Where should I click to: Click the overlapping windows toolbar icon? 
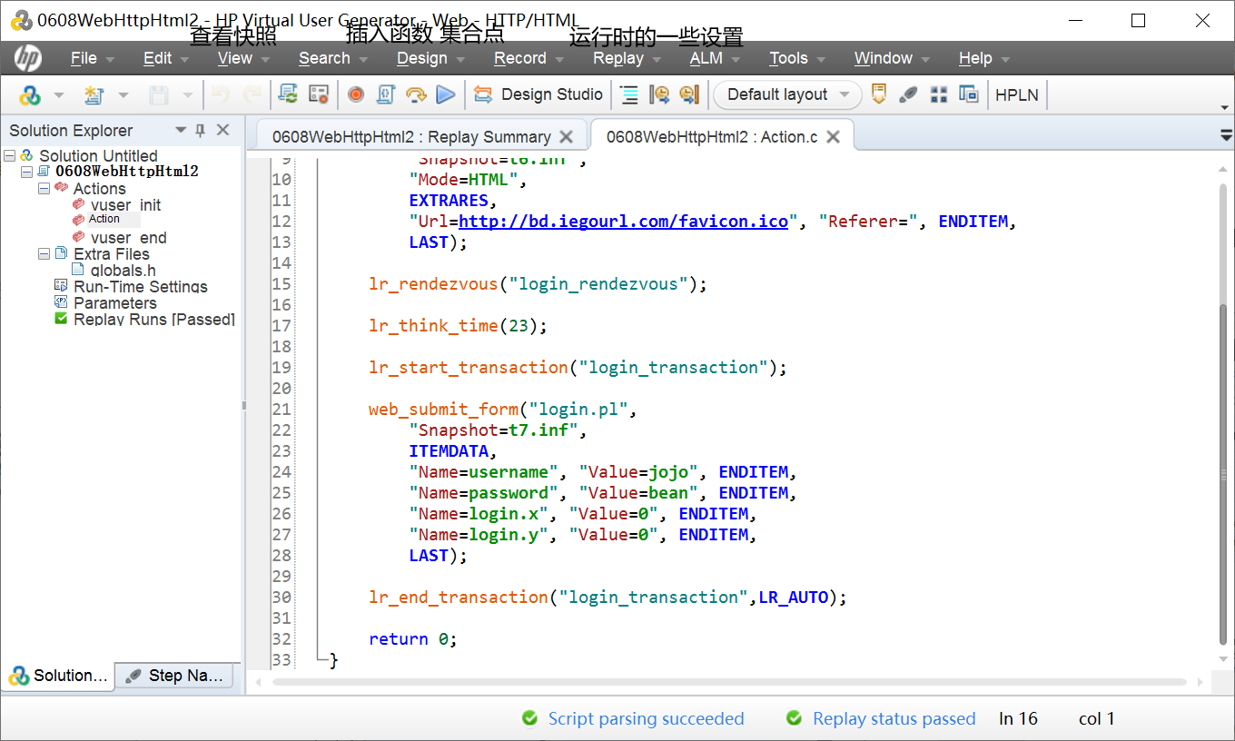(x=969, y=94)
